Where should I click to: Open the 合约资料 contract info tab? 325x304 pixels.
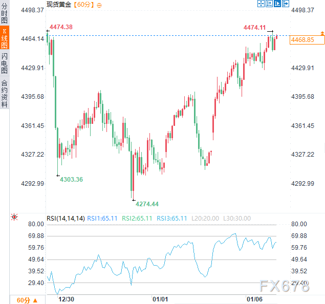pyautogui.click(x=5, y=93)
